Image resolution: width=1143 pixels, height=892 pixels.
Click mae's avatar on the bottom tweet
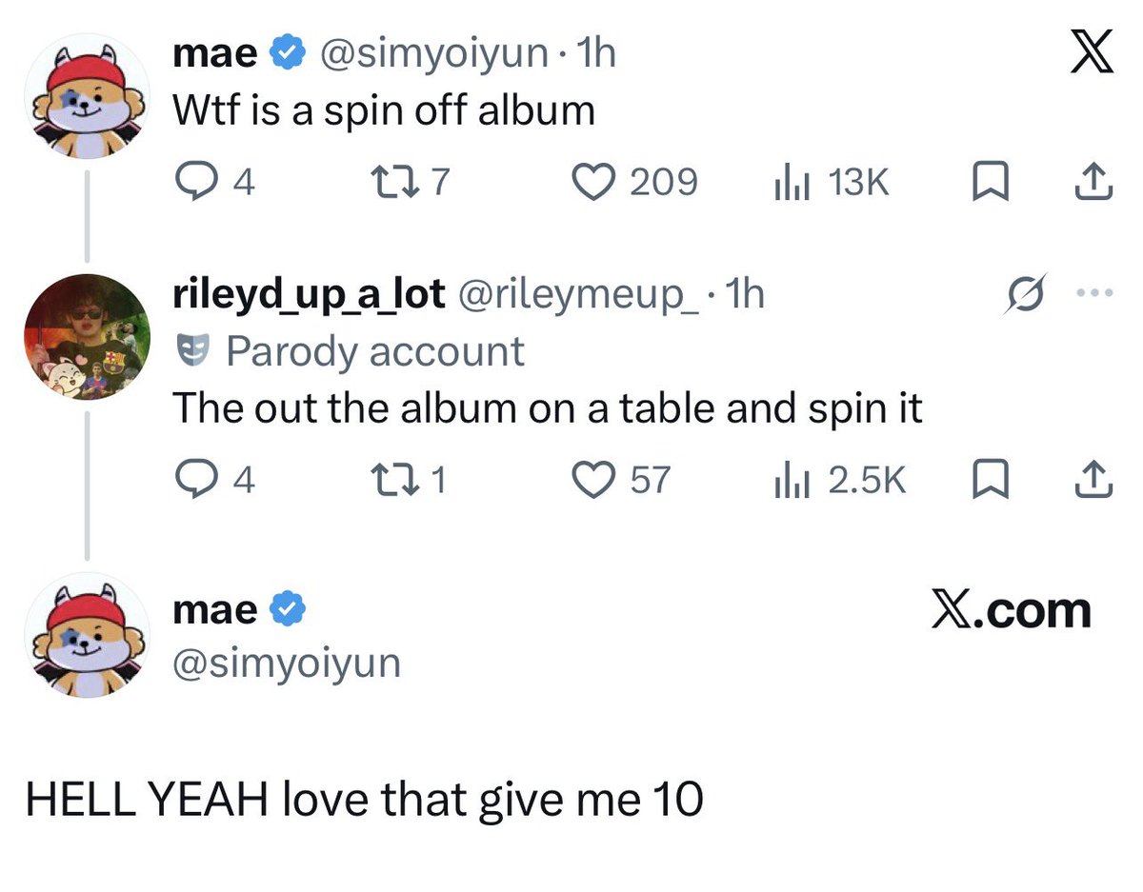point(87,635)
